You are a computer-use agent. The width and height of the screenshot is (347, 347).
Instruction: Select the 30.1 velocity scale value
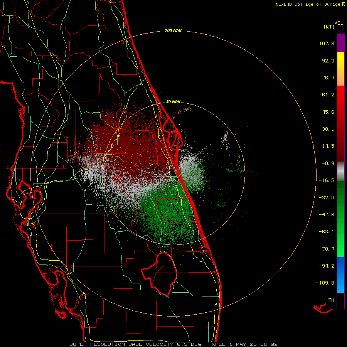(328, 129)
